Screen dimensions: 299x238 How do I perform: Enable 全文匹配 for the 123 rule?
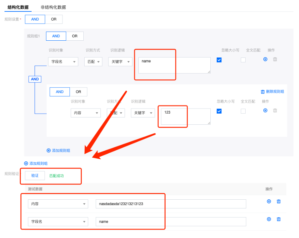pos(243,111)
